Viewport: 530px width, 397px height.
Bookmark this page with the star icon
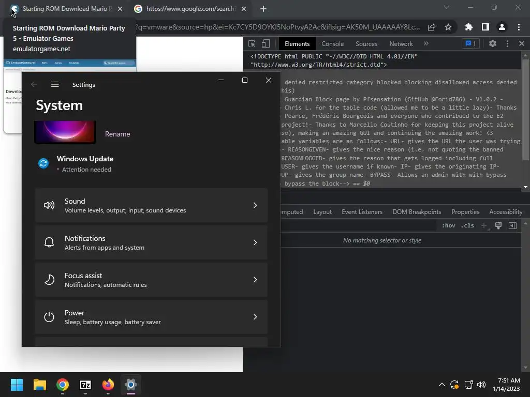click(448, 27)
